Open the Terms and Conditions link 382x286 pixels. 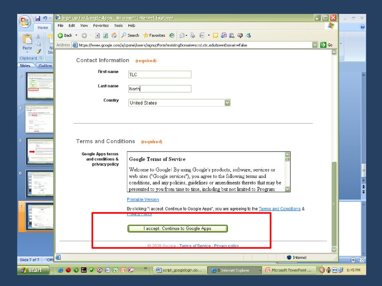point(279,209)
